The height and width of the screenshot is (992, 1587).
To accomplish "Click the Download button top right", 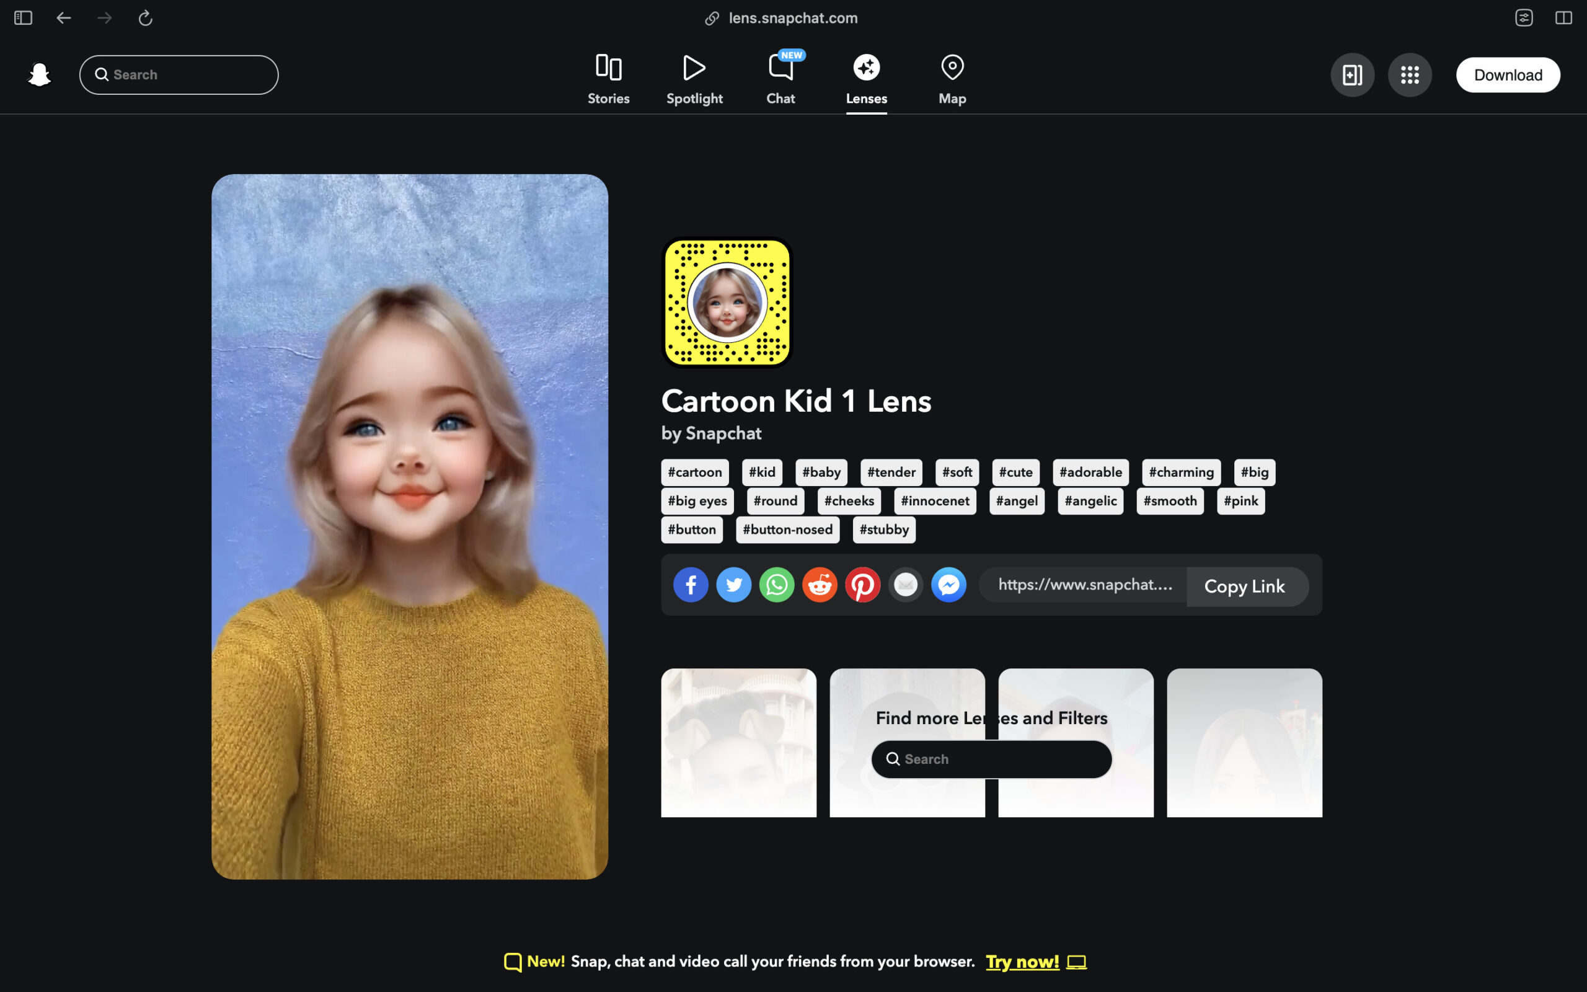I will 1507,74.
